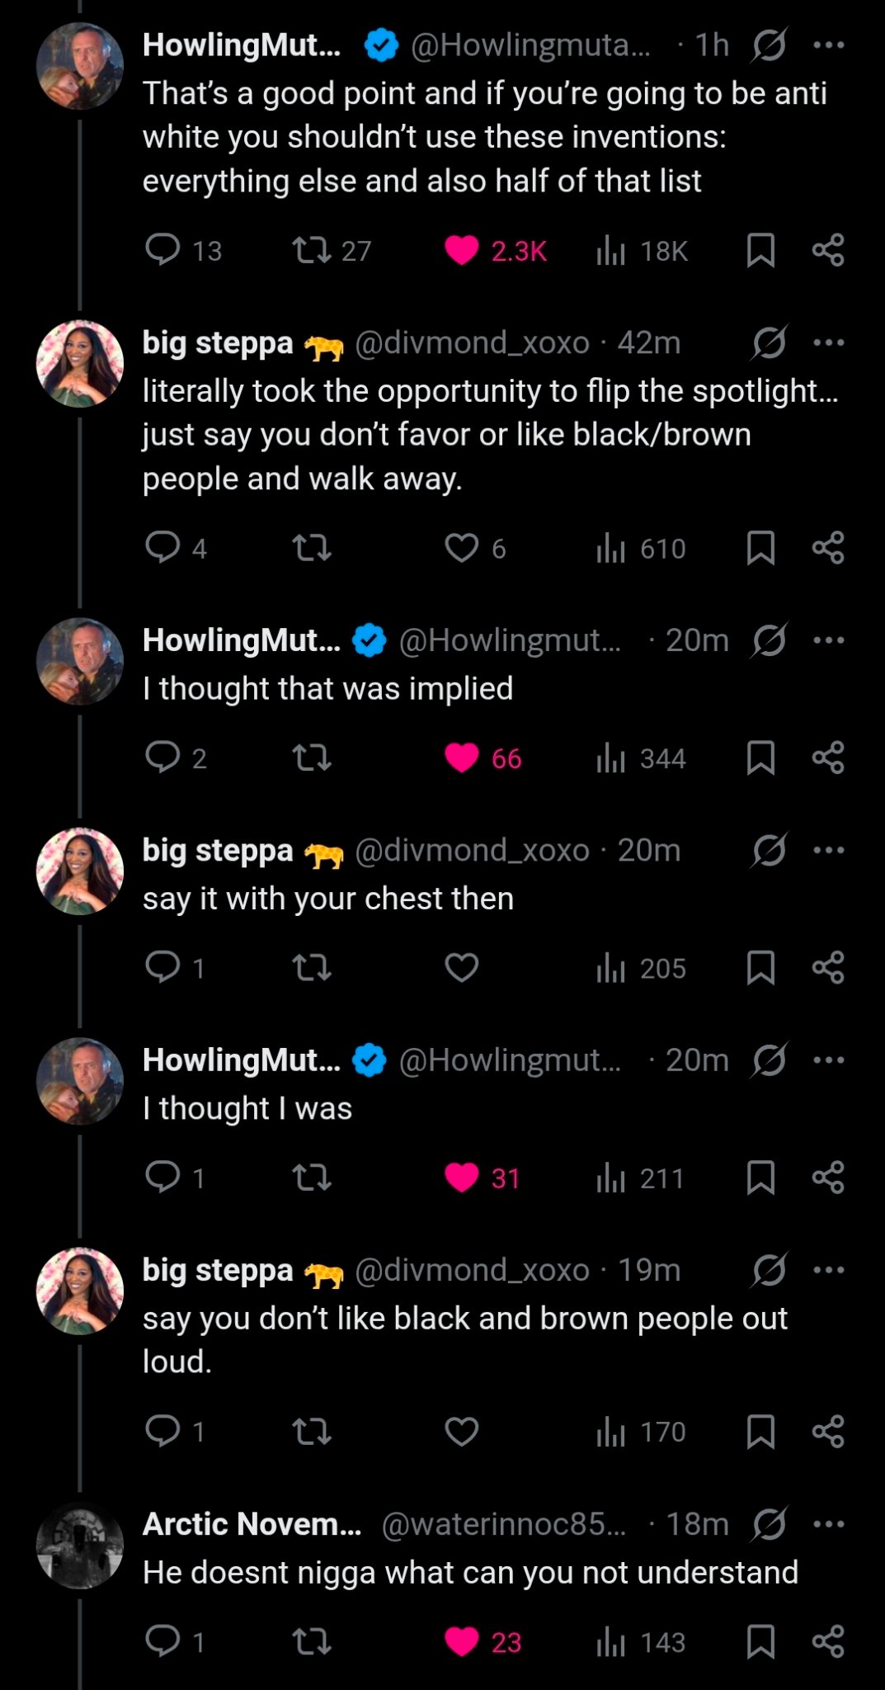Image resolution: width=885 pixels, height=1690 pixels.
Task: Open HowlingMut's profile picture on the top tweet
Action: [x=80, y=66]
